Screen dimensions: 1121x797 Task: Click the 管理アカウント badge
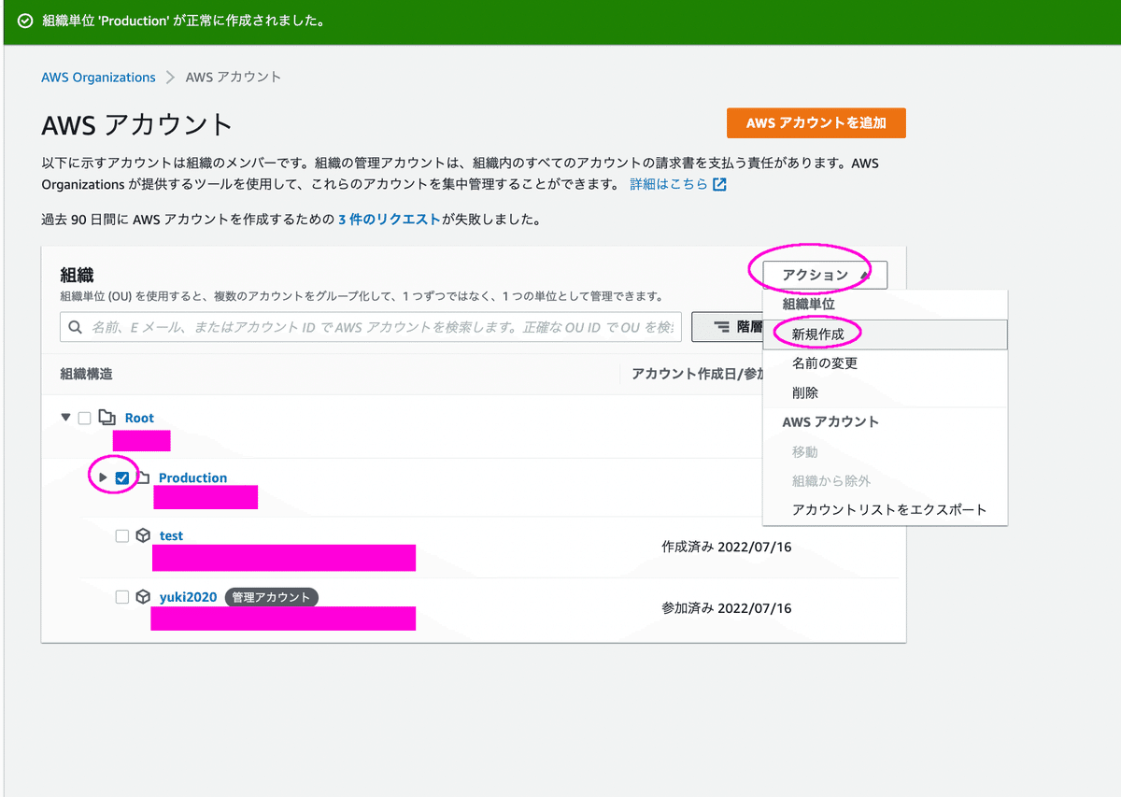[x=271, y=597]
